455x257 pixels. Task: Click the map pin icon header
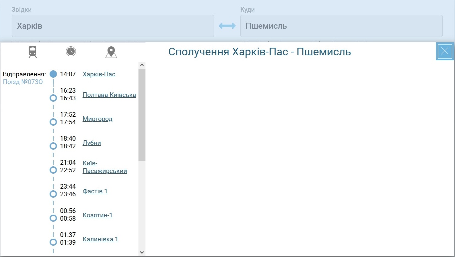pyautogui.click(x=111, y=52)
